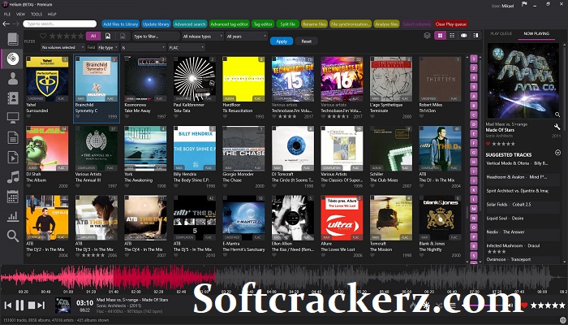Select the All cover filter toggle
The image size is (568, 325).
click(x=93, y=36)
